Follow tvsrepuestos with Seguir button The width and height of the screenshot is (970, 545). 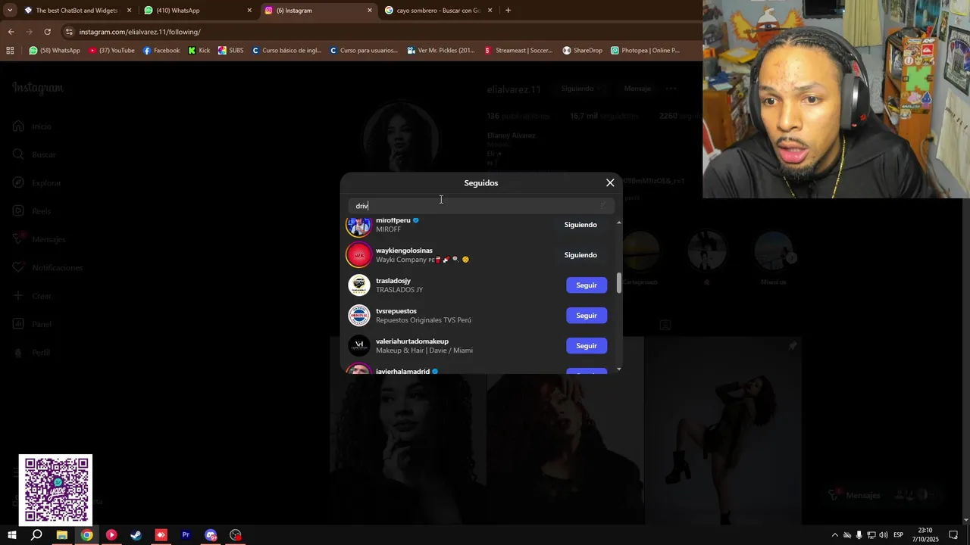(587, 316)
